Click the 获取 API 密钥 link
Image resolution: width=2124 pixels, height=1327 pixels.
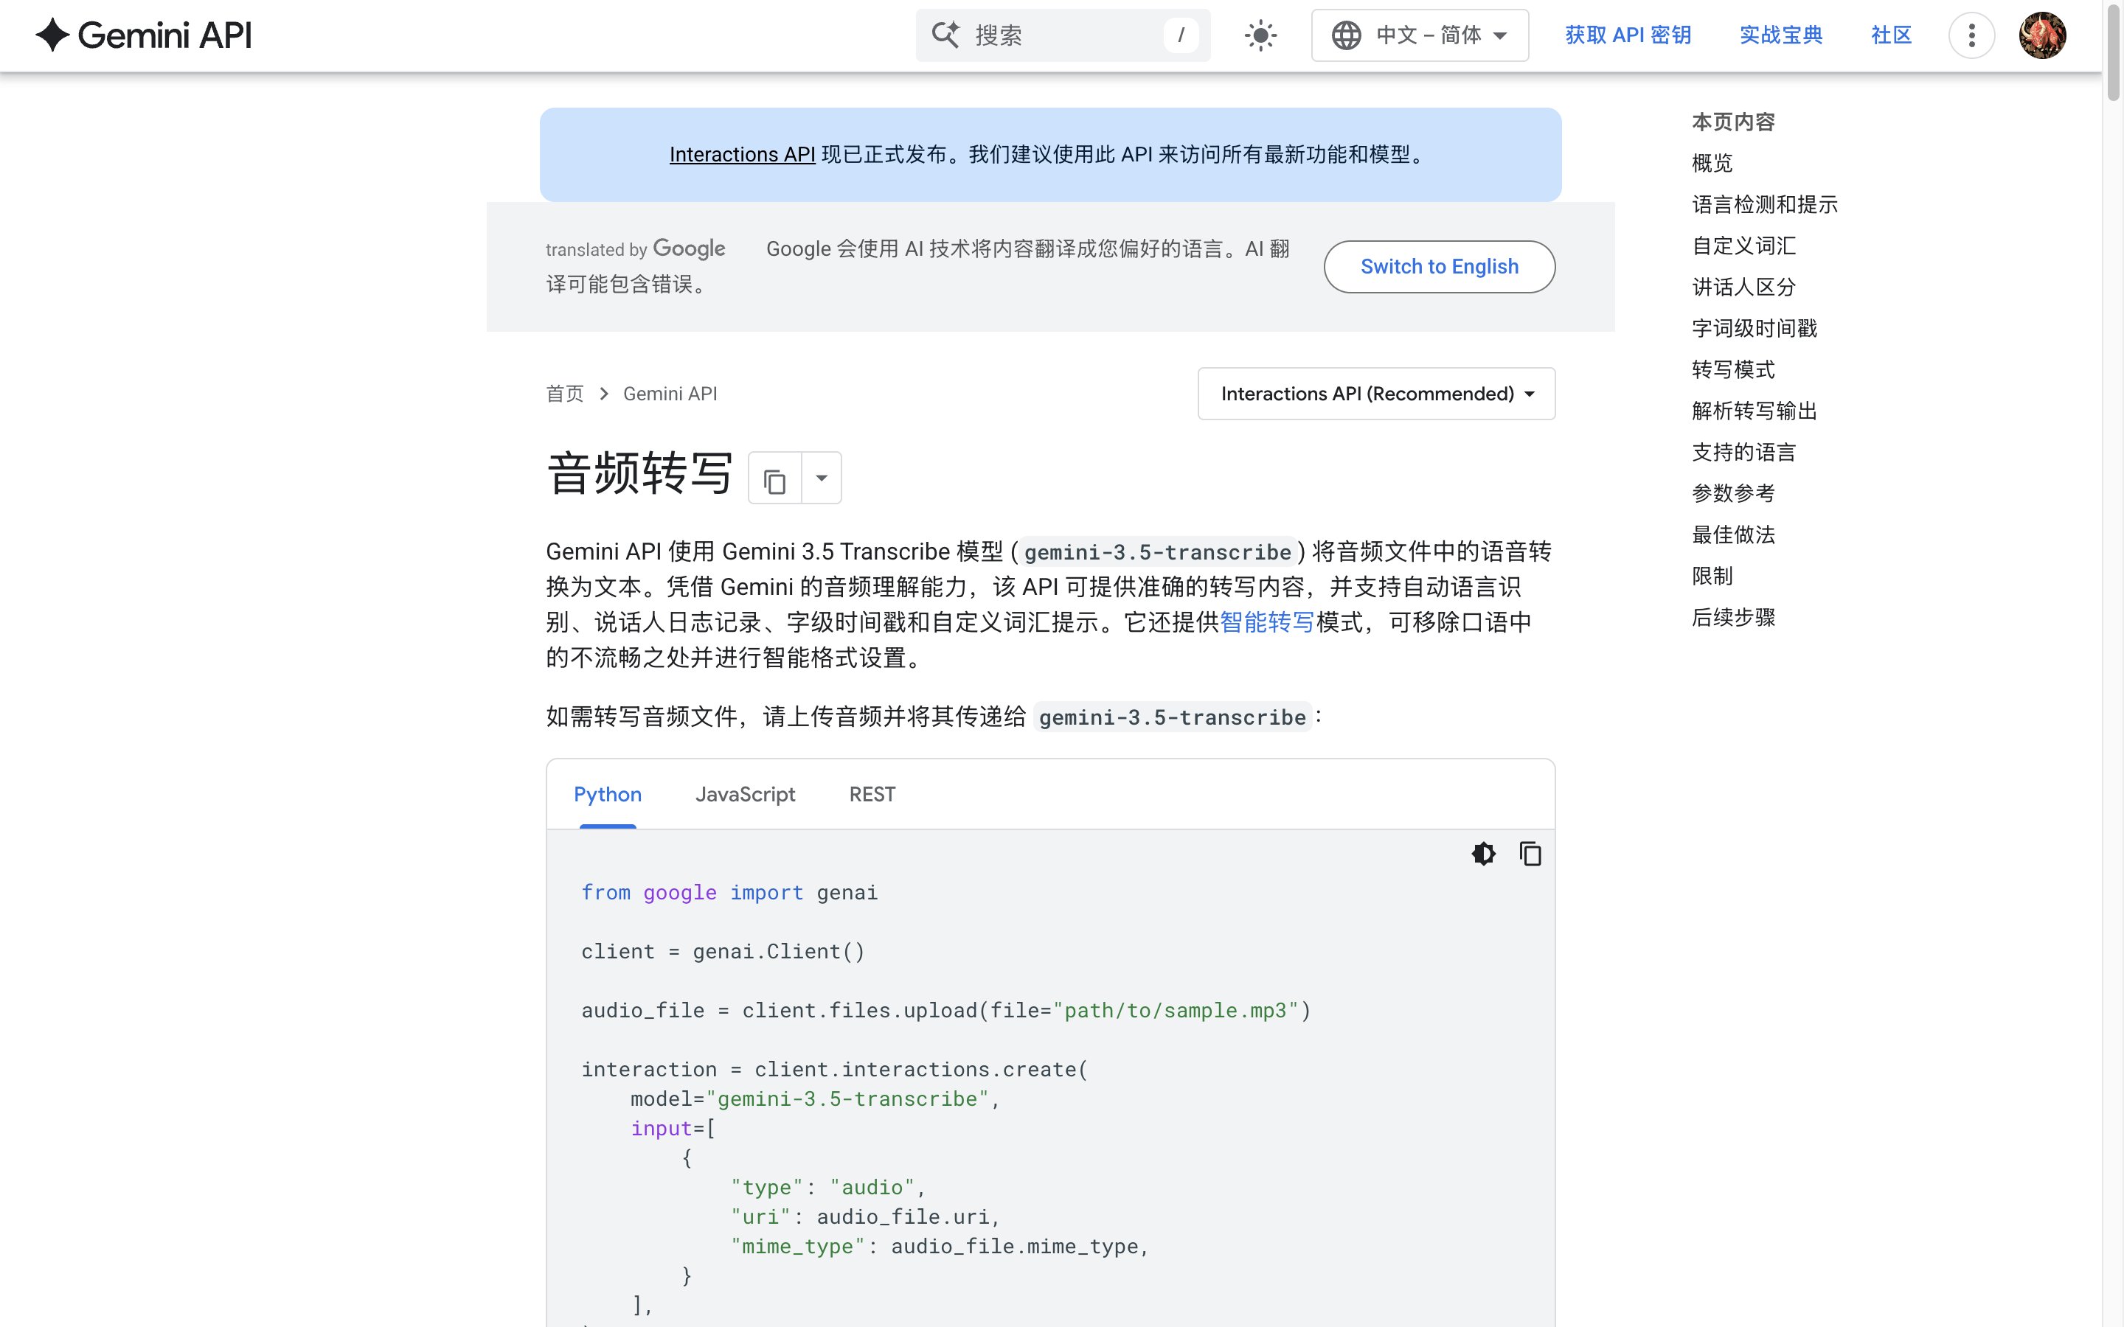(x=1628, y=35)
